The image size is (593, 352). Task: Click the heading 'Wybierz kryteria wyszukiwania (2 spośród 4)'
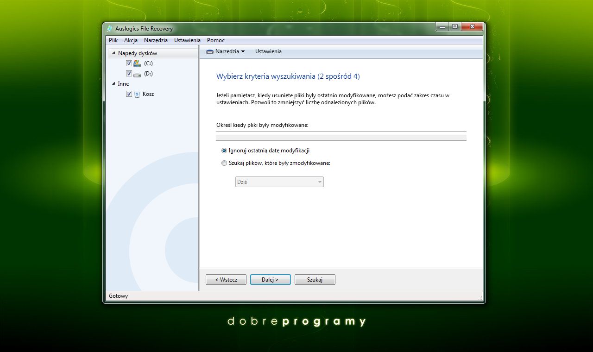(288, 76)
